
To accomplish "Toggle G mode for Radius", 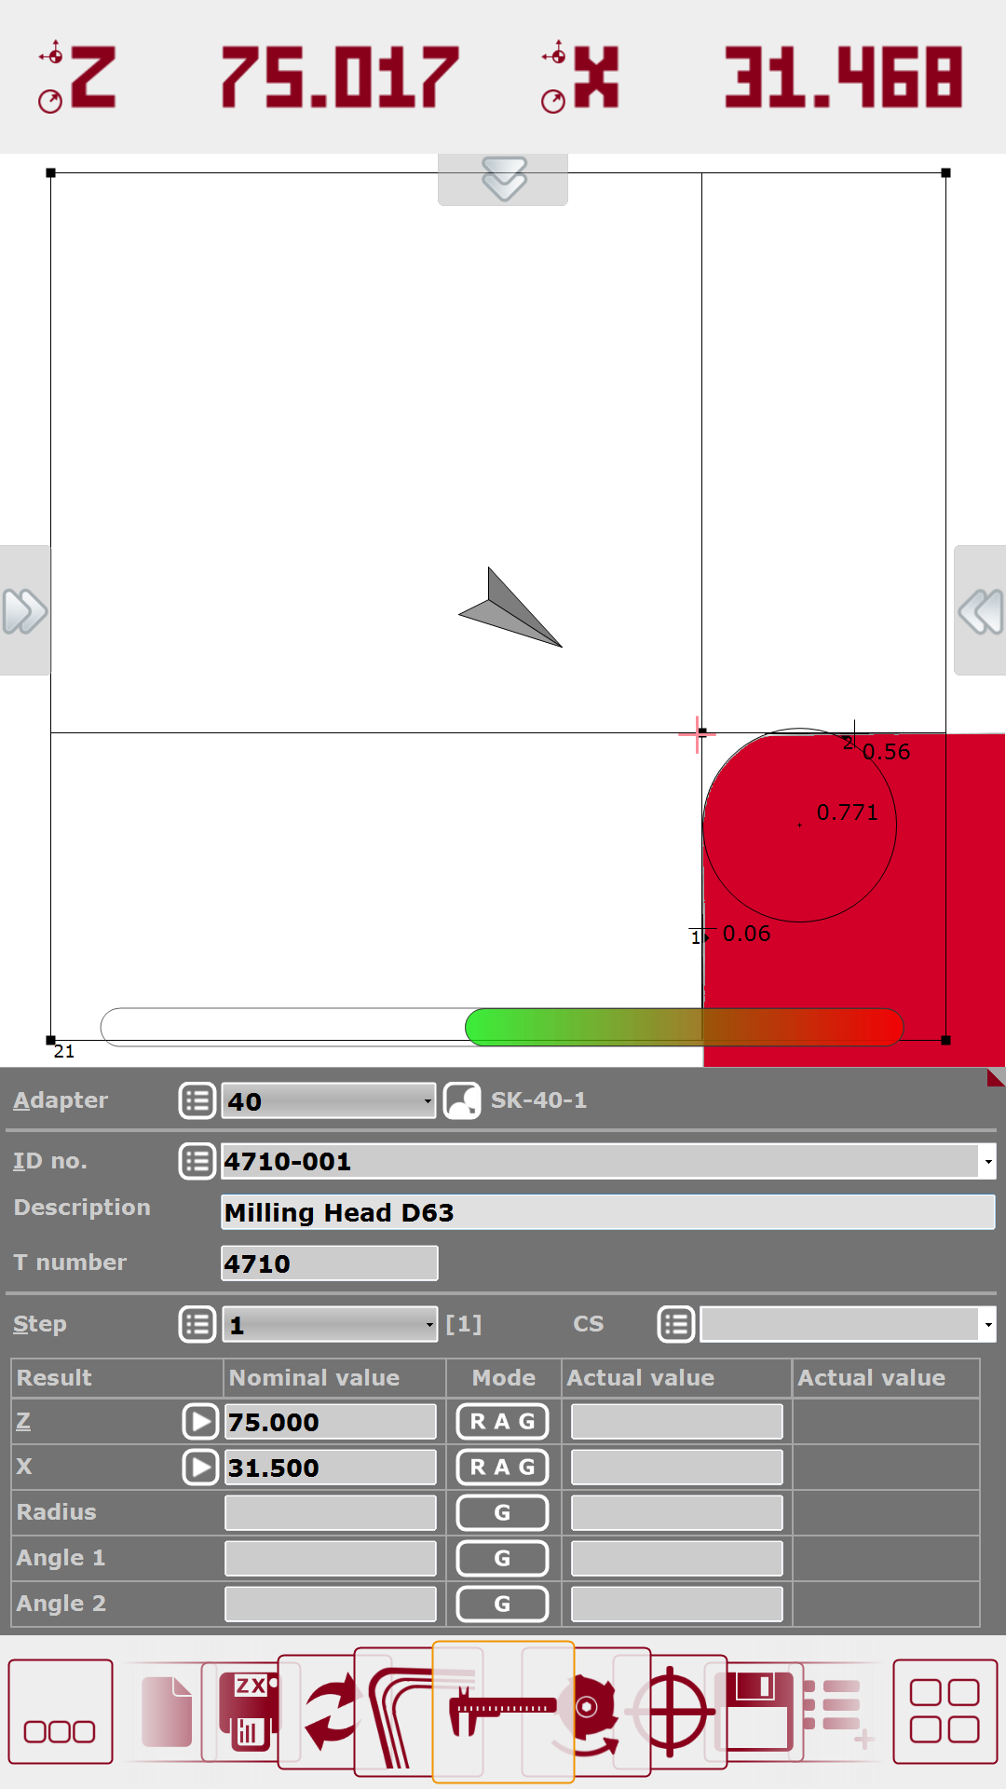I will [502, 1513].
